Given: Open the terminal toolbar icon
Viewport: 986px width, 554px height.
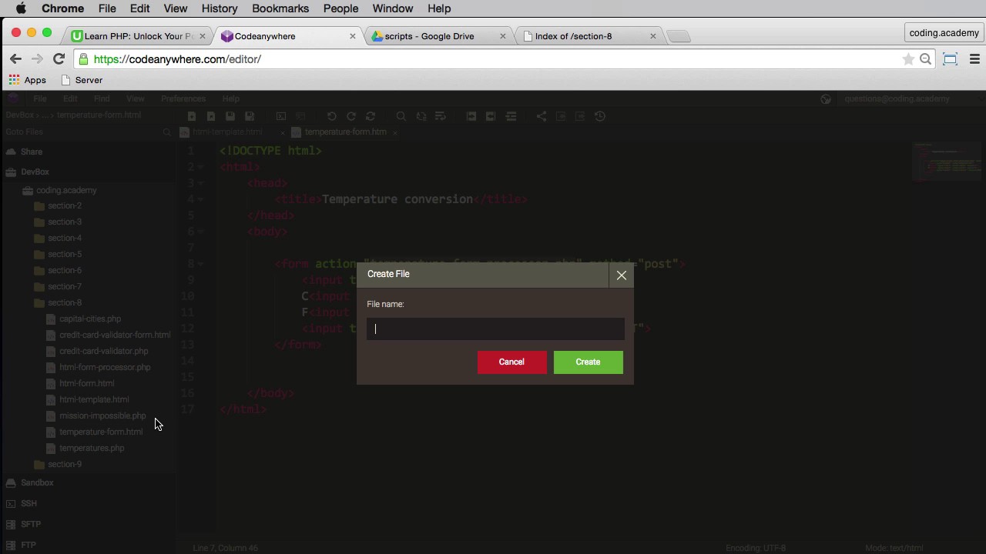Looking at the screenshot, I should 281,116.
